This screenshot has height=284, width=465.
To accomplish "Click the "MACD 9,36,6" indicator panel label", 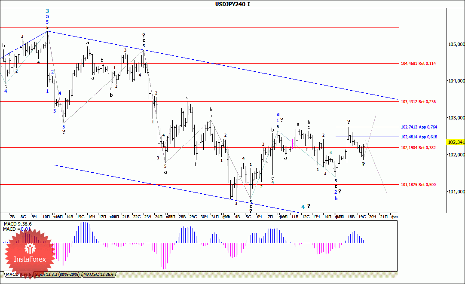I will pos(17,224).
